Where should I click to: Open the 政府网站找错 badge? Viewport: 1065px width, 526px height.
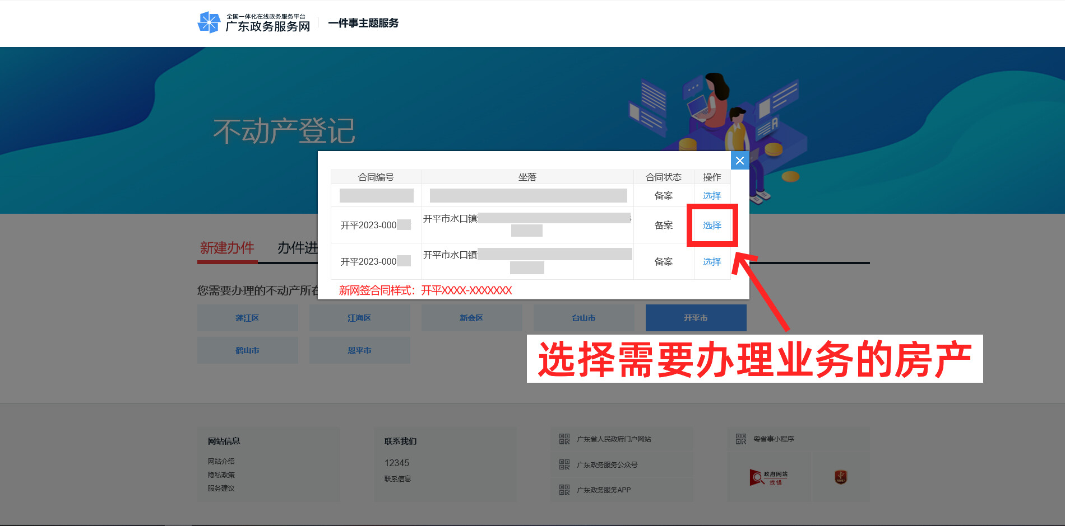[x=768, y=477]
